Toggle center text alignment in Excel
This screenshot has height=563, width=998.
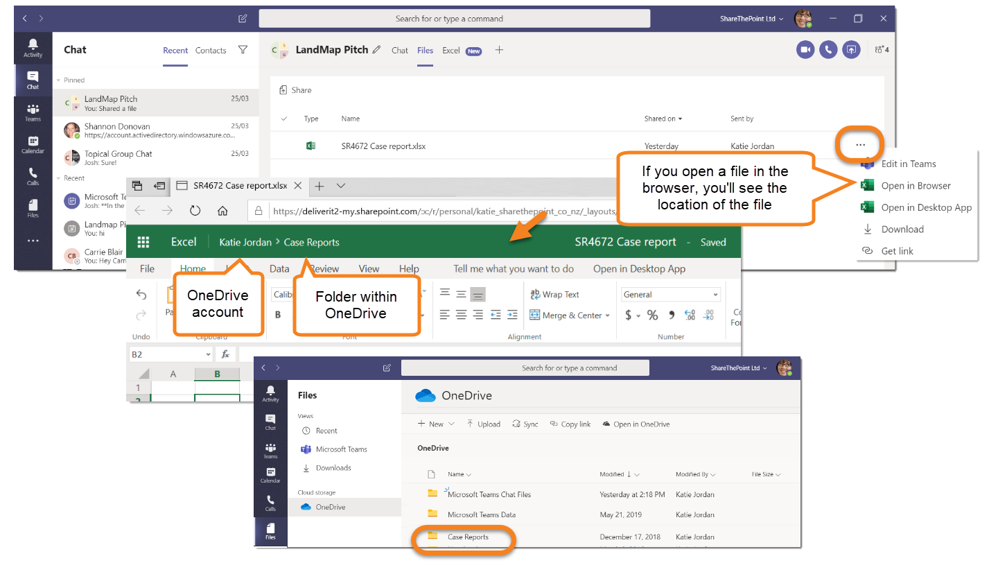pyautogui.click(x=461, y=315)
